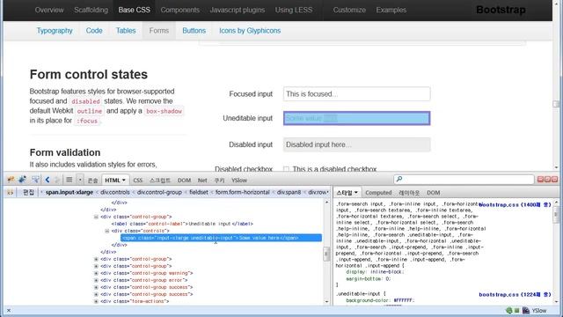563x317 pixels.
Task: Open the Firebug bug icon menu
Action: [11, 180]
